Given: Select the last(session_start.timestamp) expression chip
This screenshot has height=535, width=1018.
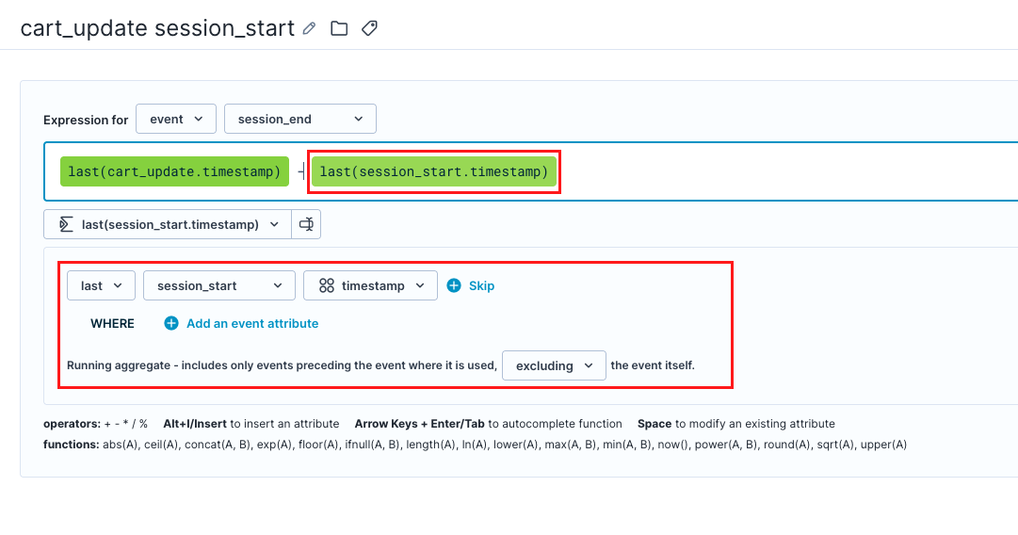Looking at the screenshot, I should click(x=434, y=171).
